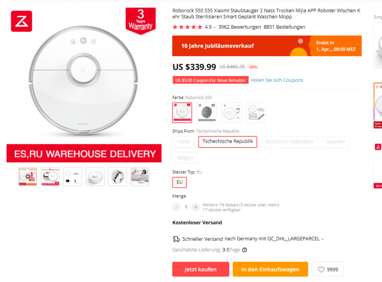View the thumbnail of woman sleeping on sofa
Screen dimensions: 382x282
[x=140, y=177]
